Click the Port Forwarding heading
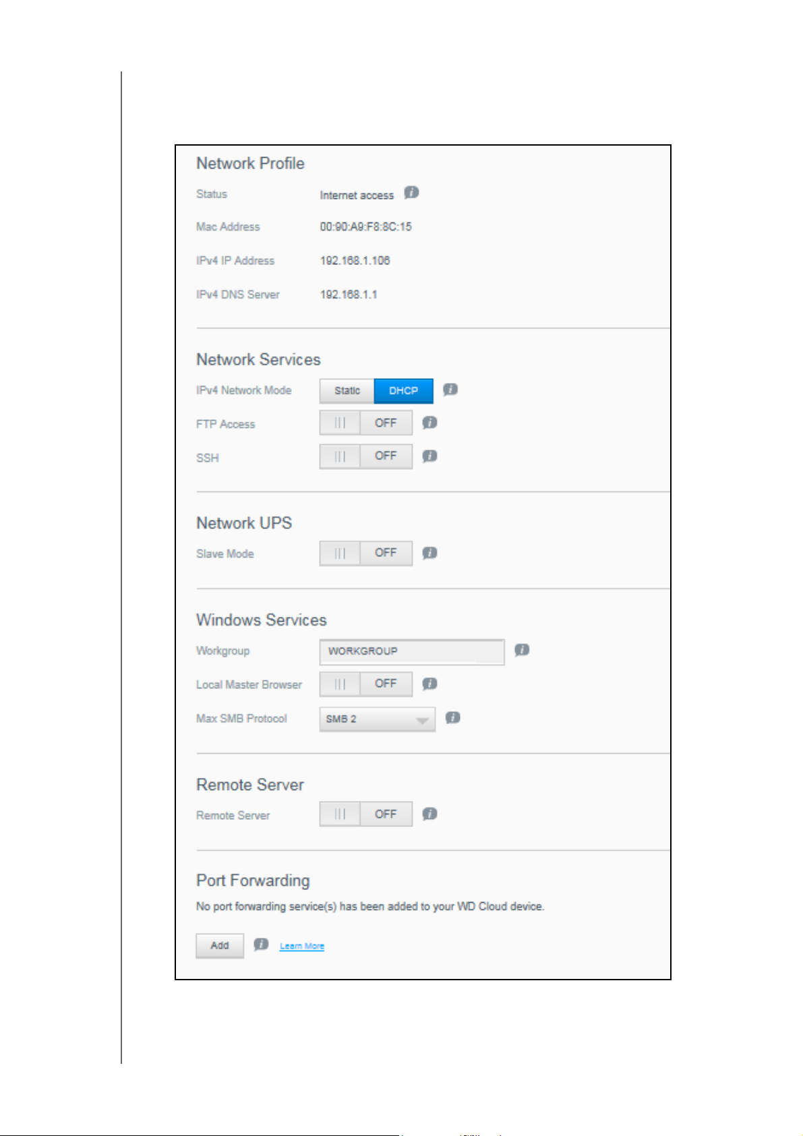Viewport: 803px width, 1136px height. pos(253,880)
